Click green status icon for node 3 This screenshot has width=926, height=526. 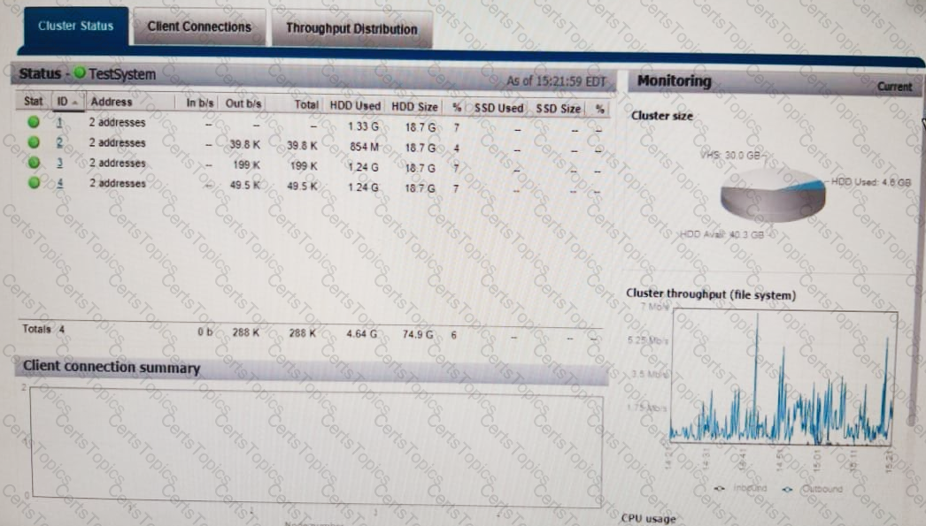[x=34, y=163]
